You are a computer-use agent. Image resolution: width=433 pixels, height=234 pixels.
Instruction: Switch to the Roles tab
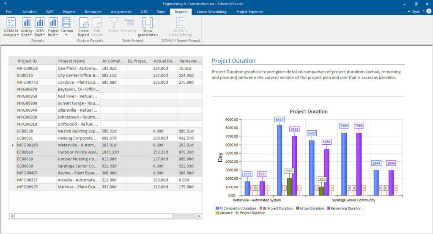[161, 12]
